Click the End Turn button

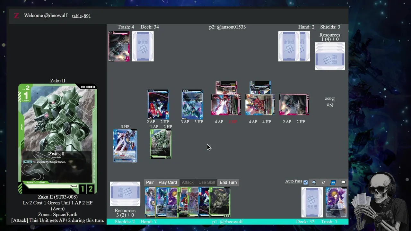click(228, 182)
